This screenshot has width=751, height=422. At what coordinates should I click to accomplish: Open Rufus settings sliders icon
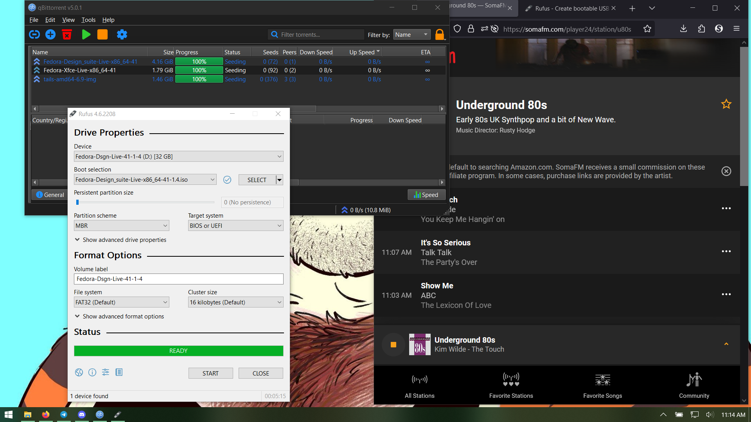(x=106, y=372)
